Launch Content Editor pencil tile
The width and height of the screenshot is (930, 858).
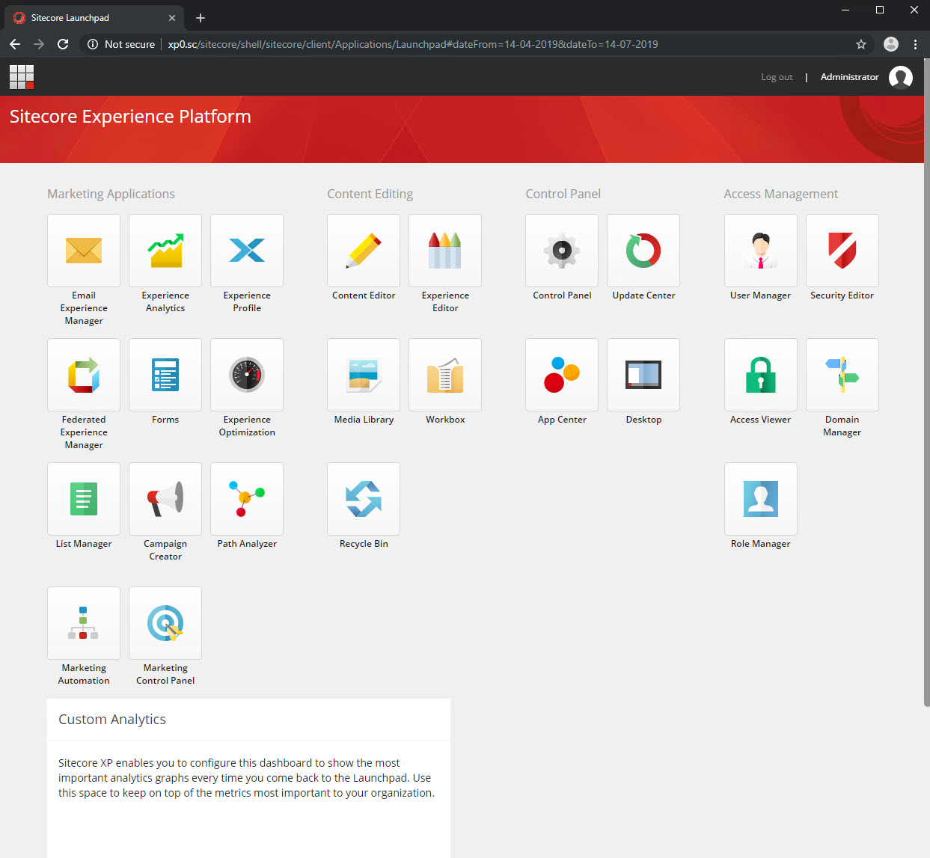point(364,251)
